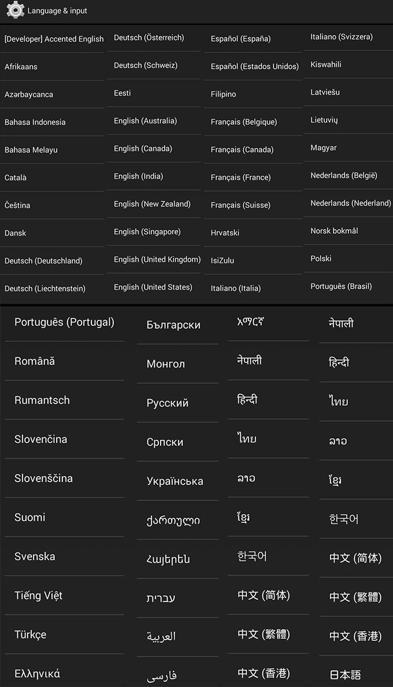This screenshot has height=687, width=393.
Task: Tap the settings gear icon
Action: pos(16,10)
